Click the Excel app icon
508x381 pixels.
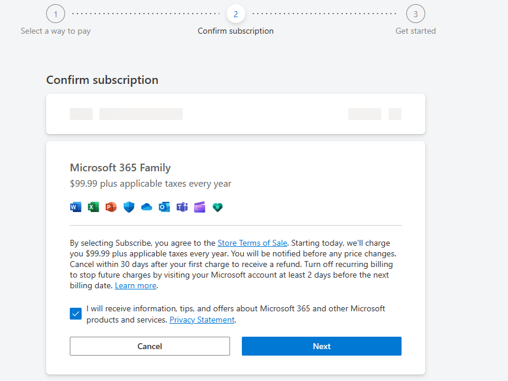point(93,207)
